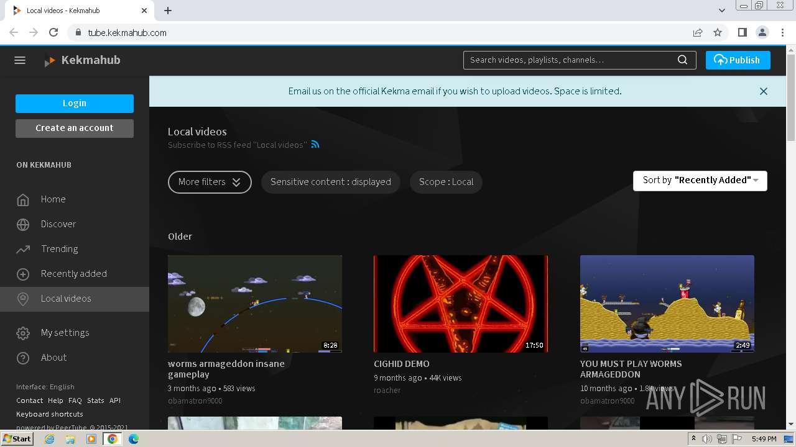The width and height of the screenshot is (796, 447).
Task: Click the taskbar volume icon
Action: (707, 439)
